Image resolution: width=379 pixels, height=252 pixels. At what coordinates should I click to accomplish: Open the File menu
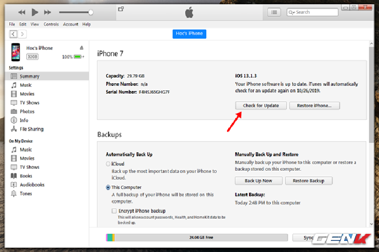coord(12,24)
